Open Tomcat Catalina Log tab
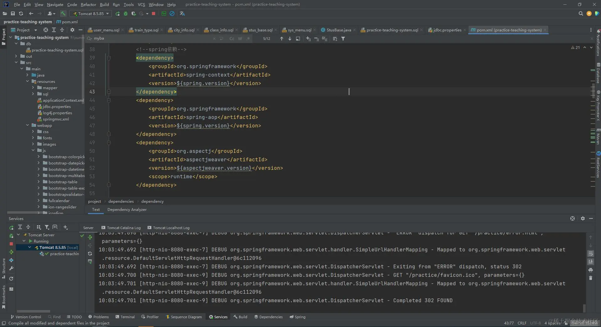The image size is (601, 327). point(121,228)
